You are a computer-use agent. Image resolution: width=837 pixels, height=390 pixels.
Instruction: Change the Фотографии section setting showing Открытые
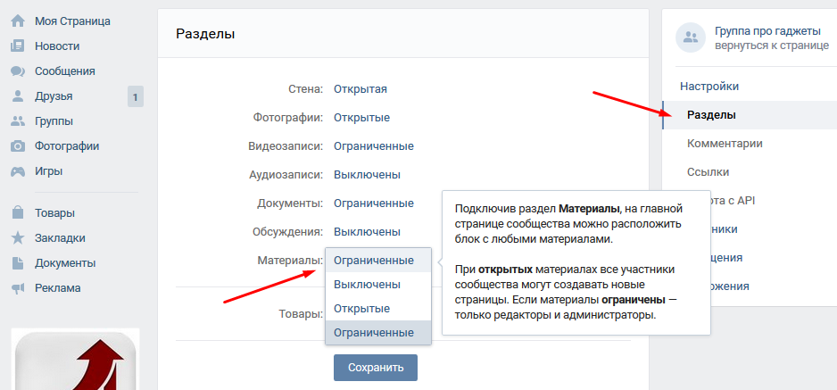[362, 118]
